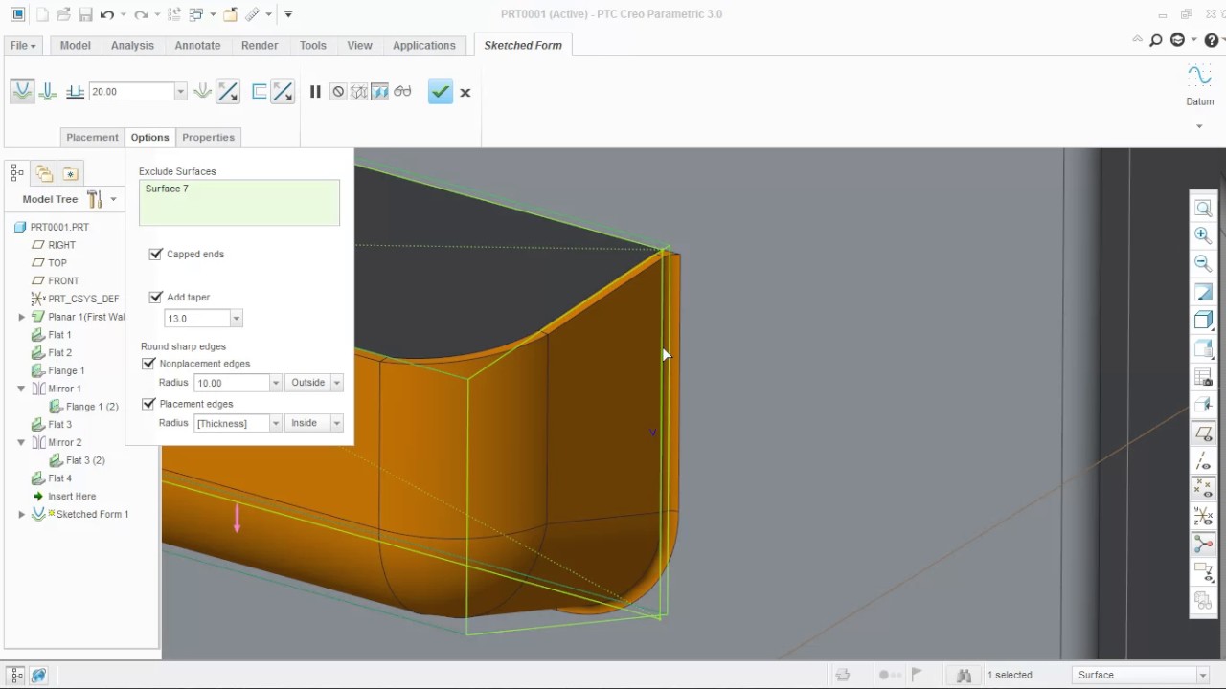Toggle the Capped ends checkbox

pyautogui.click(x=156, y=255)
